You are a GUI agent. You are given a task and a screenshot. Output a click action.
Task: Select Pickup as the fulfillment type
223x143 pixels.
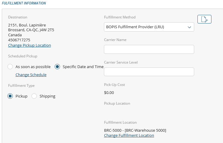coord(10,96)
